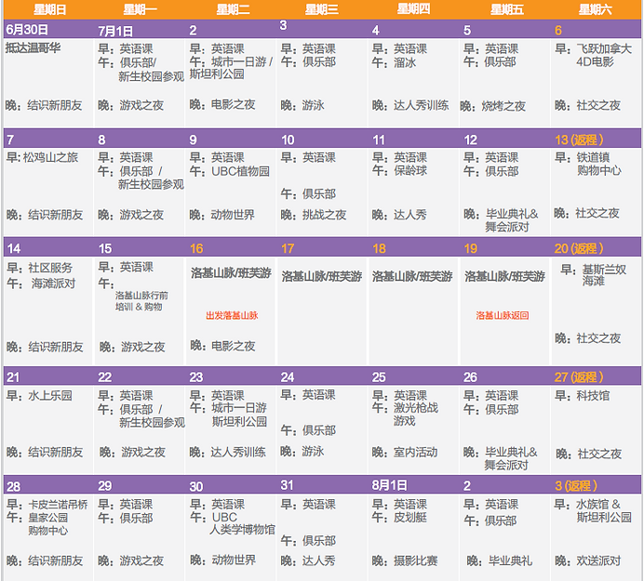644x581 pixels.
Task: Click 晚：欢送派对 entry
Action: [588, 561]
